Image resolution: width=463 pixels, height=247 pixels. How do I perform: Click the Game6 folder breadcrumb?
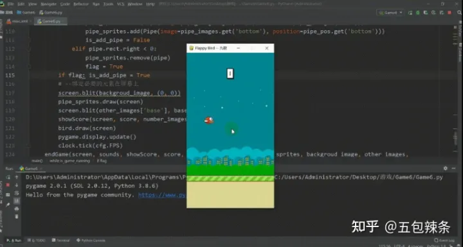[26, 12]
